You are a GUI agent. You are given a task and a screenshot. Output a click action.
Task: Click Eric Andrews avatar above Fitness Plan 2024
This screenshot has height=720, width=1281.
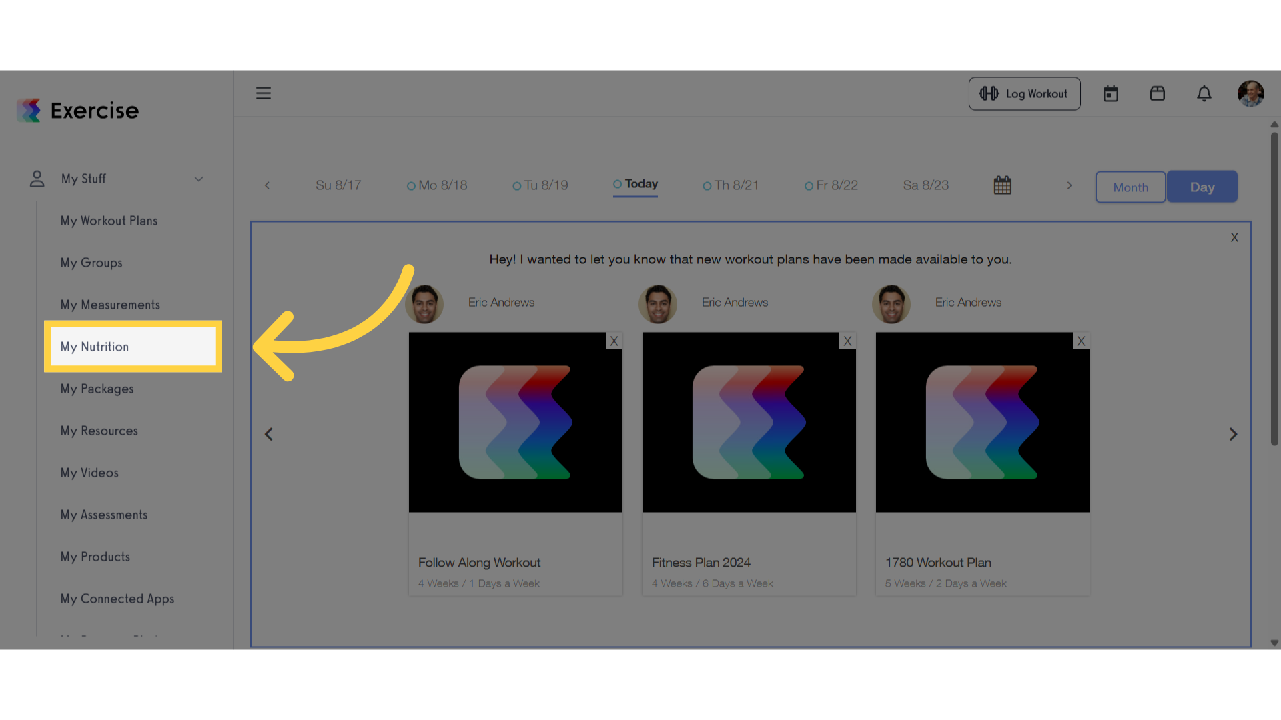tap(658, 304)
